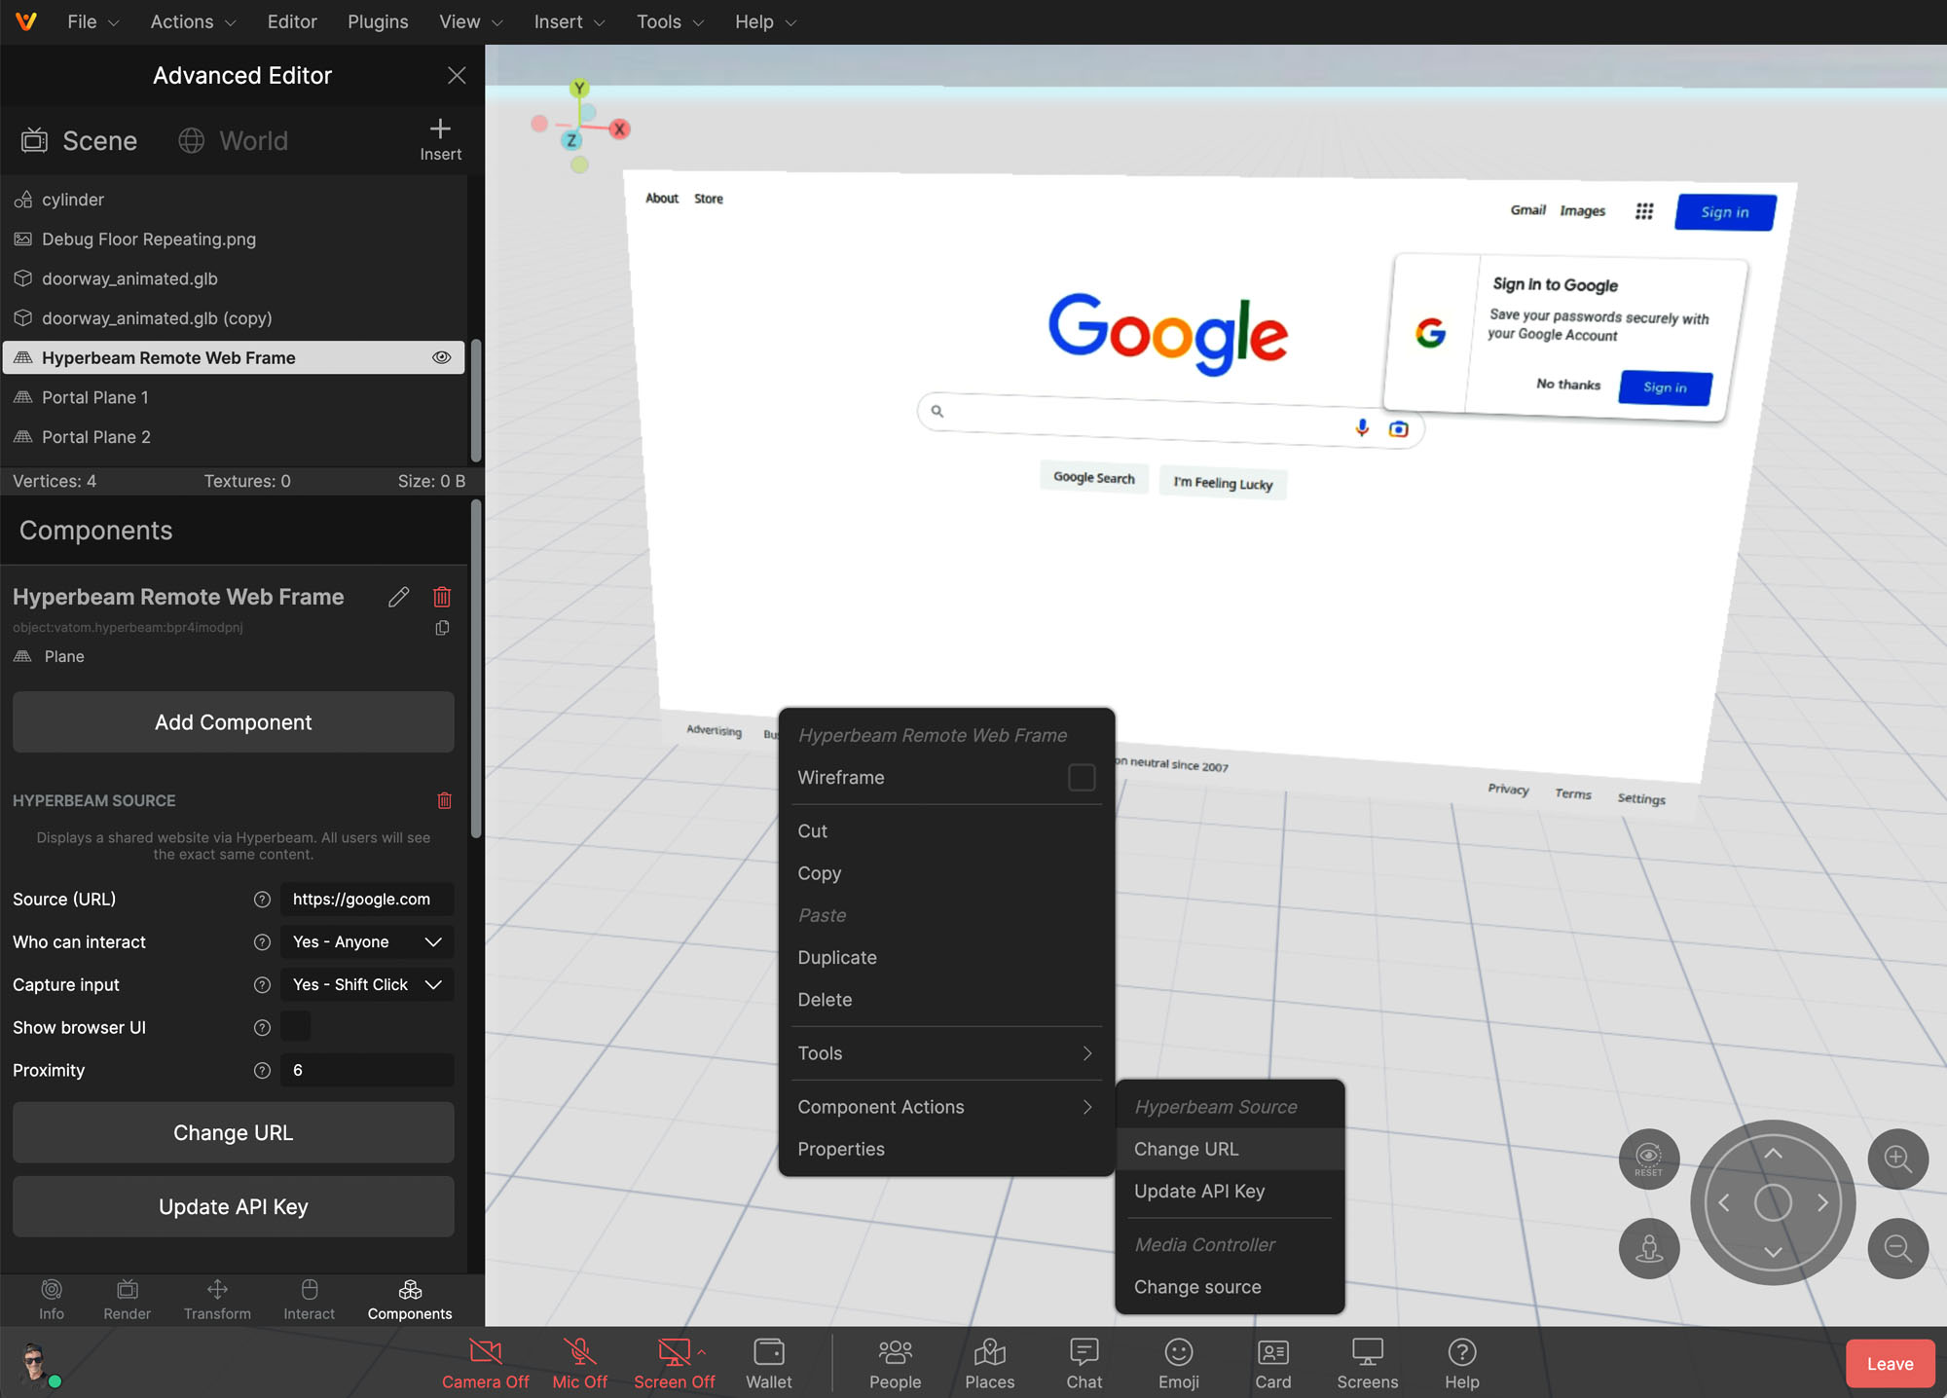Click the Change URL button in Components

pos(234,1133)
